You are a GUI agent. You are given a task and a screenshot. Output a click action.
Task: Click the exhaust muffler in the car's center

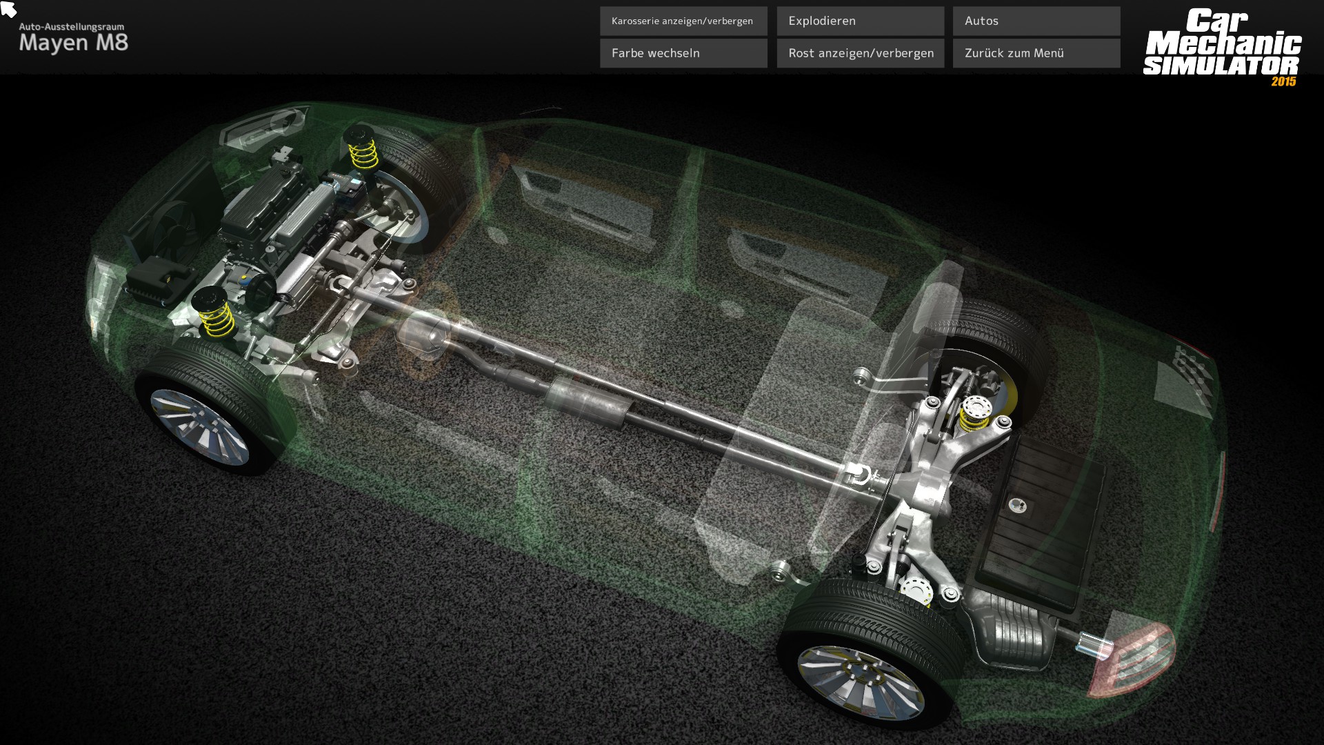coord(586,402)
